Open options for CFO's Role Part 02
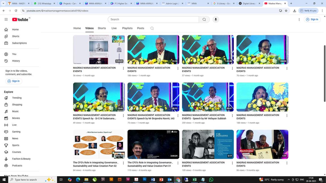Screen dimensions: 326x183 tap(123, 163)
